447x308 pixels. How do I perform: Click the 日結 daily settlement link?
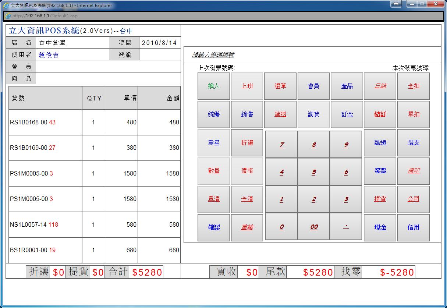(x=380, y=86)
